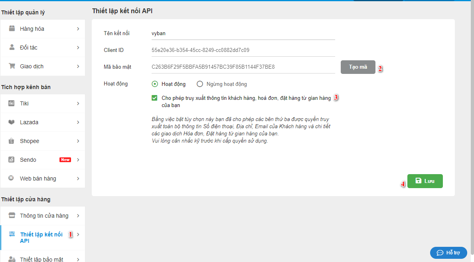Click the Lazada heart icon
474x262 pixels.
coord(12,122)
